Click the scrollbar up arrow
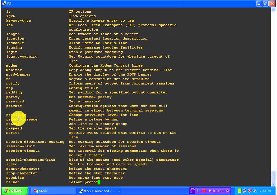Screen dimensions: 277x195 click(273, 10)
